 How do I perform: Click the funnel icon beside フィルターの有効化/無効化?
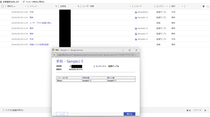(x=24, y=2)
